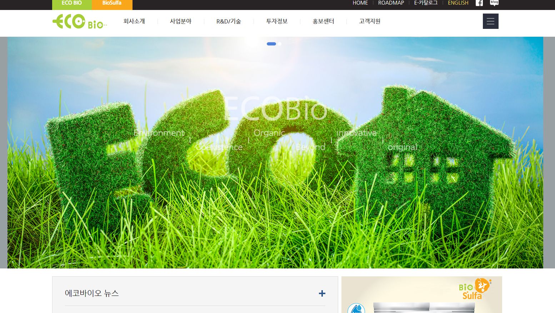
Task: Open the hamburger navigation menu
Action: [x=490, y=21]
